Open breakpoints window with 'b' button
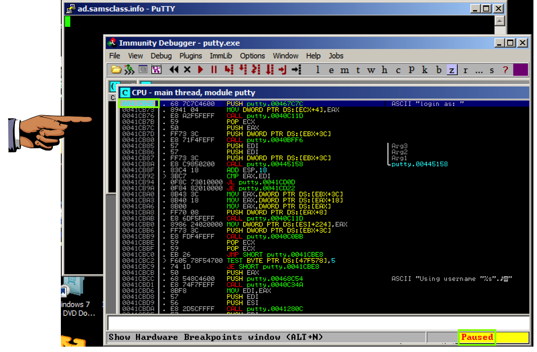The image size is (537, 352). (439, 70)
